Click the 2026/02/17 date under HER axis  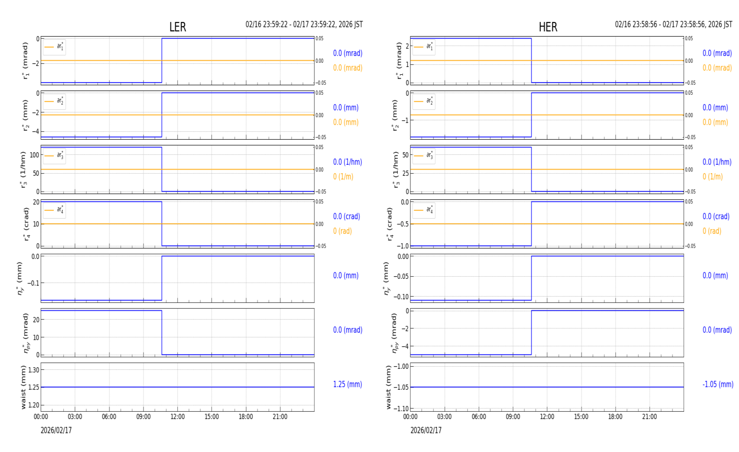coord(426,431)
